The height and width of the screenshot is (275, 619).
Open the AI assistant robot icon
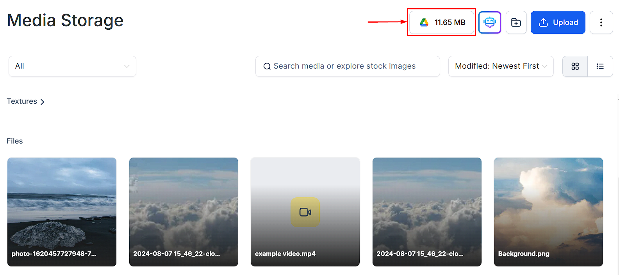click(x=490, y=22)
